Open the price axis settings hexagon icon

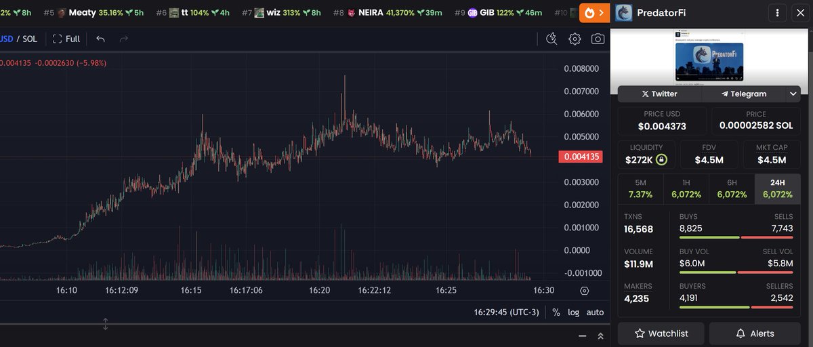[x=585, y=290]
